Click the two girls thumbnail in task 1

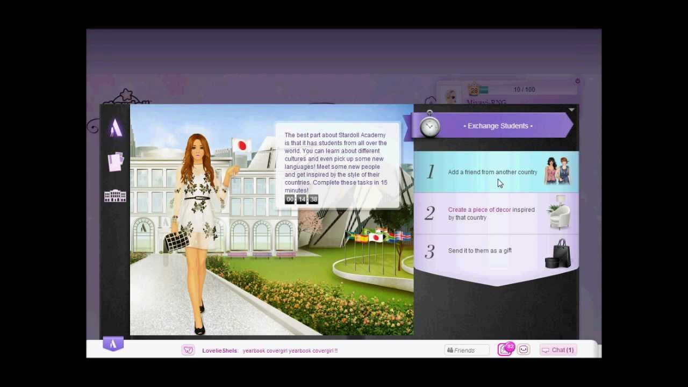(557, 171)
